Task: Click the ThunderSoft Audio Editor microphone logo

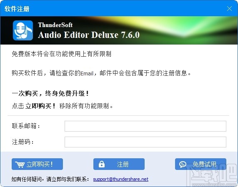Action: tap(23, 30)
